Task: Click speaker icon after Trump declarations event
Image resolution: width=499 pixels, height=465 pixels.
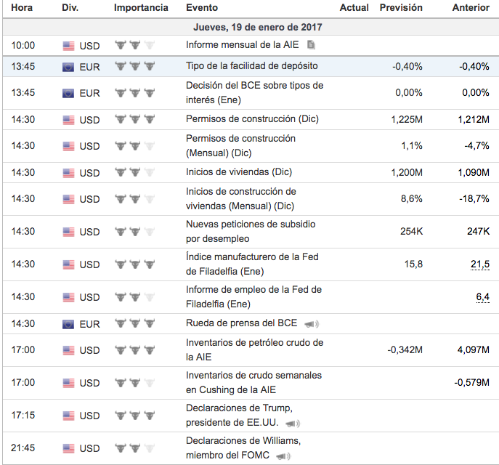Action: [291, 423]
